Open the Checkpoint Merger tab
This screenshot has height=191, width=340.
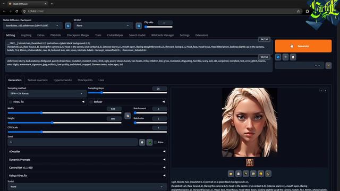pyautogui.click(x=78, y=35)
